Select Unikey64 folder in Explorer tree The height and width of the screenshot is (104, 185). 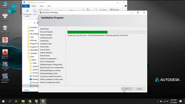click(32, 53)
